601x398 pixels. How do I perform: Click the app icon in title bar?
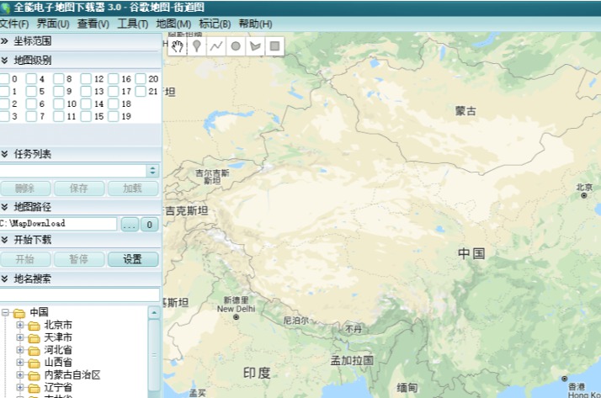pos(5,8)
